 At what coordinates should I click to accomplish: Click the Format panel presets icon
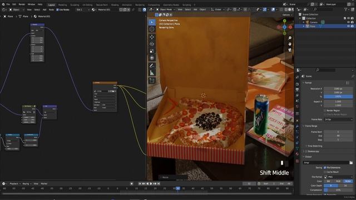[348, 83]
